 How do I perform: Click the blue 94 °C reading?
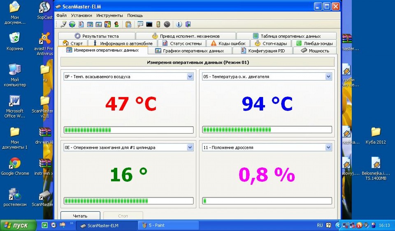pyautogui.click(x=267, y=104)
